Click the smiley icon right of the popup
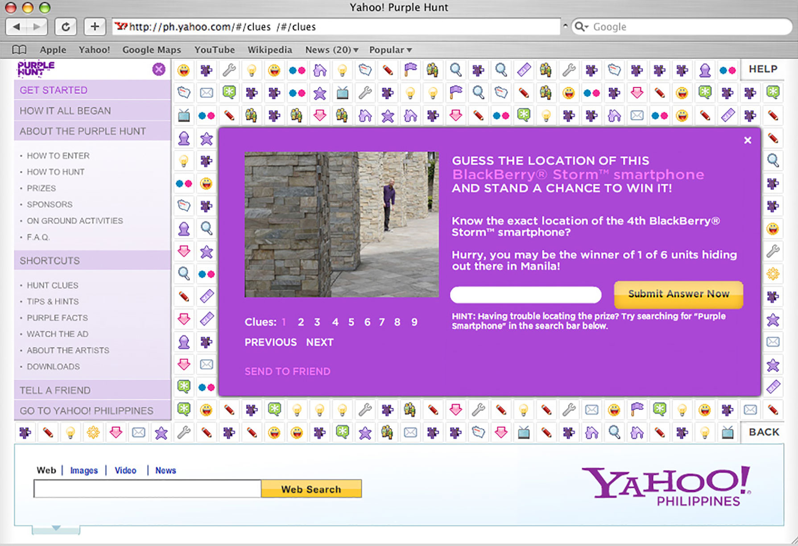This screenshot has height=546, width=798. (x=773, y=229)
